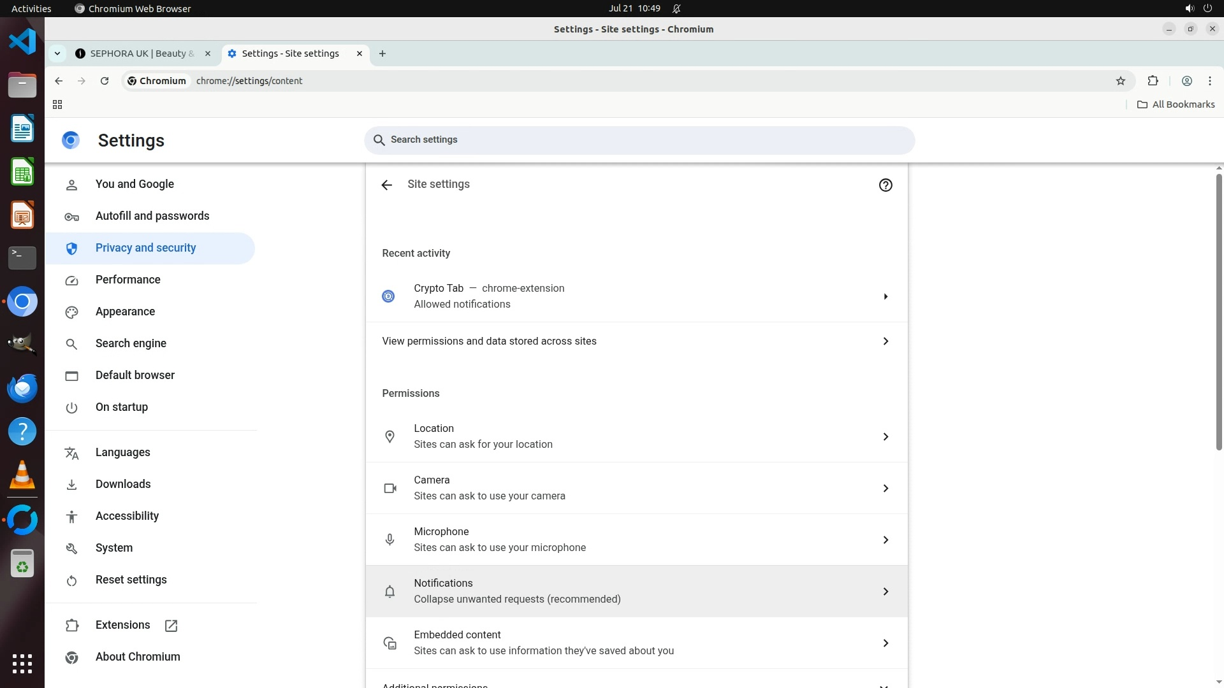Open VLC media player from dock
The image size is (1224, 688).
point(22,475)
